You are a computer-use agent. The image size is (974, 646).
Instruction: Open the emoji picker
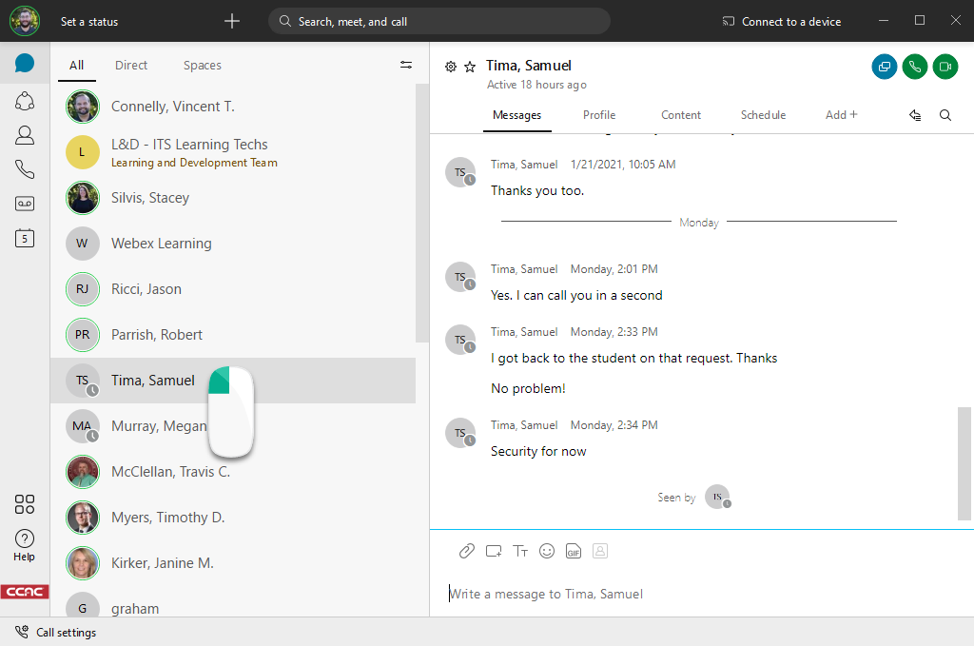(x=547, y=551)
